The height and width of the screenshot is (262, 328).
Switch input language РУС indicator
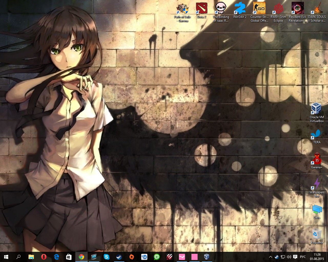(303, 257)
